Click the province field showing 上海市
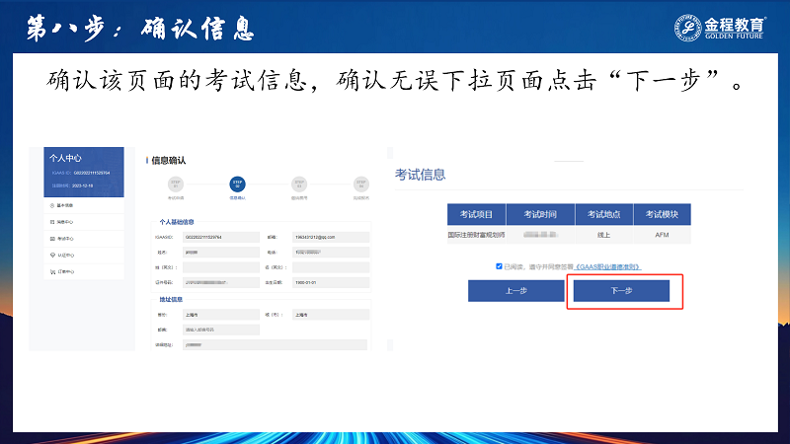This screenshot has height=444, width=790. 221,315
